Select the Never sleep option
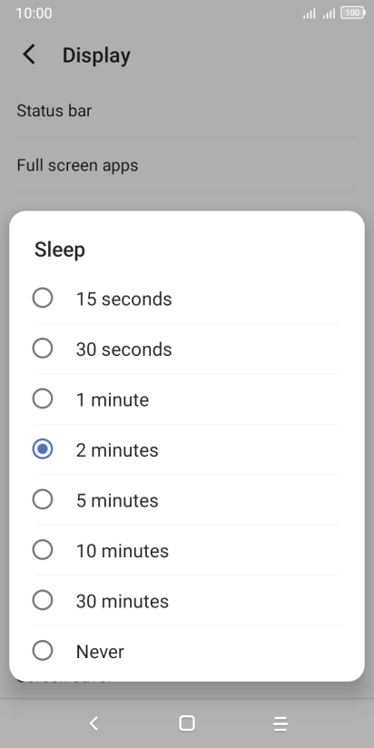The width and height of the screenshot is (374, 748). [x=186, y=651]
